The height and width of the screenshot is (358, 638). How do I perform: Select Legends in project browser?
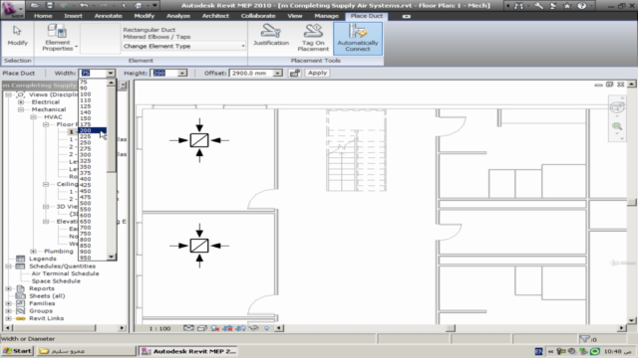click(43, 259)
